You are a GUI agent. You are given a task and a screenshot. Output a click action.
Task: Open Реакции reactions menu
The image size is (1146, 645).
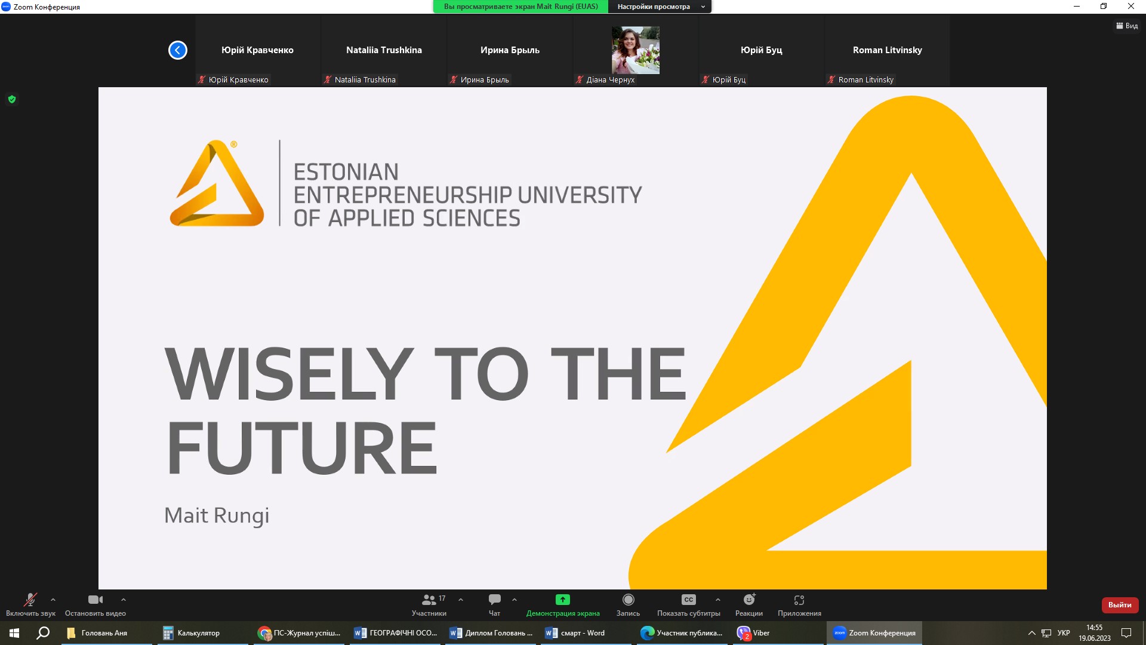click(749, 605)
